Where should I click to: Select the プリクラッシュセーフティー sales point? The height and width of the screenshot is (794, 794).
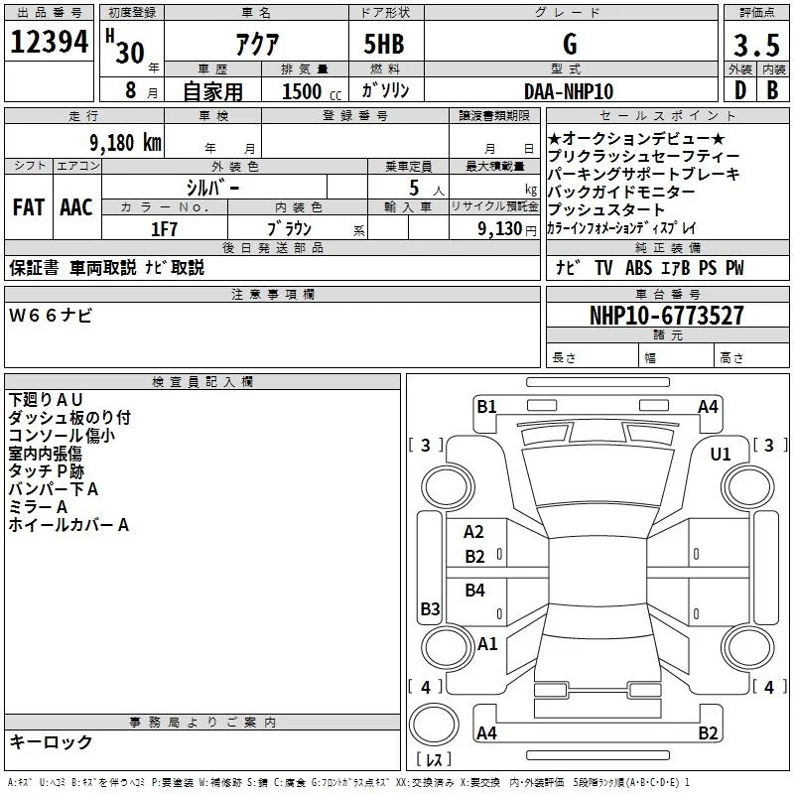643,156
